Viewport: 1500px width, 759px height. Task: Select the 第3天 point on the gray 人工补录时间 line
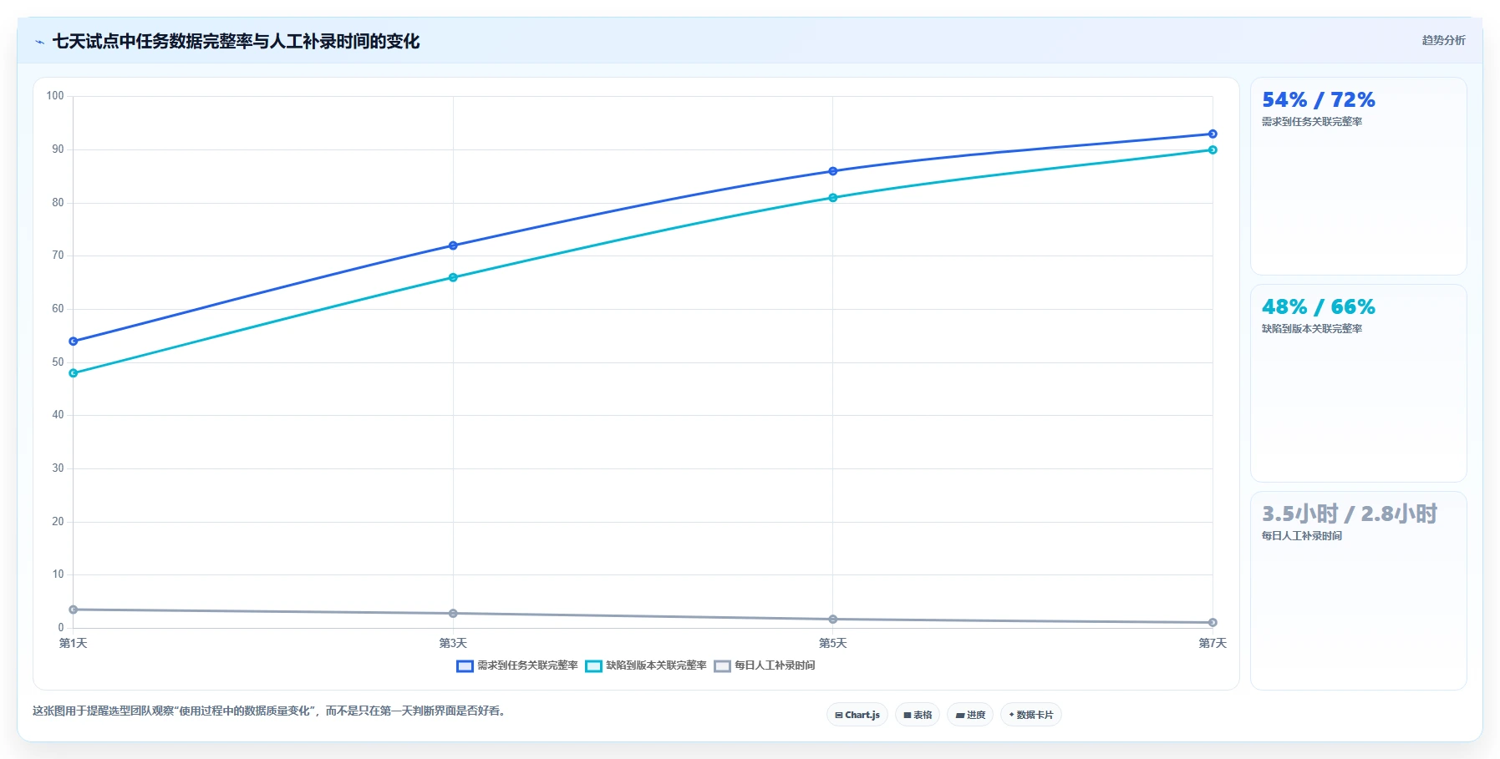point(453,614)
